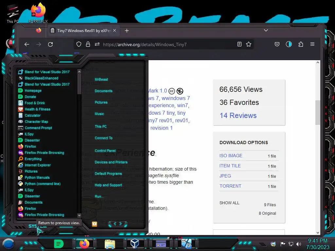Screen dimensions: 335x251
Task: Open Internet Explorer from start menu
Action: (38, 165)
